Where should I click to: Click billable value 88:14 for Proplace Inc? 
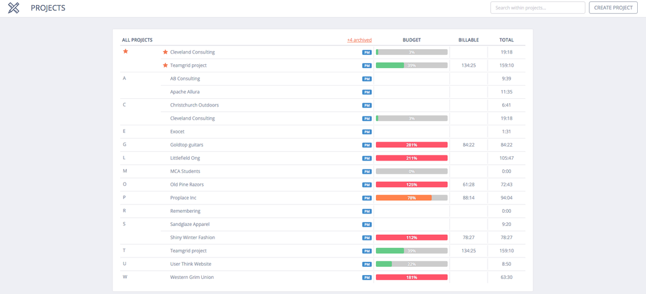[x=469, y=198]
